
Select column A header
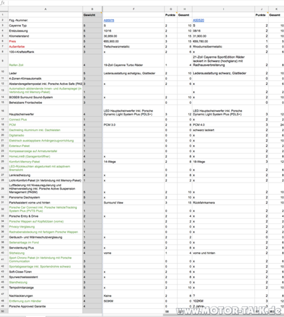pos(45,9)
